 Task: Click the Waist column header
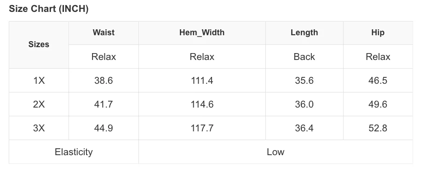(103, 32)
